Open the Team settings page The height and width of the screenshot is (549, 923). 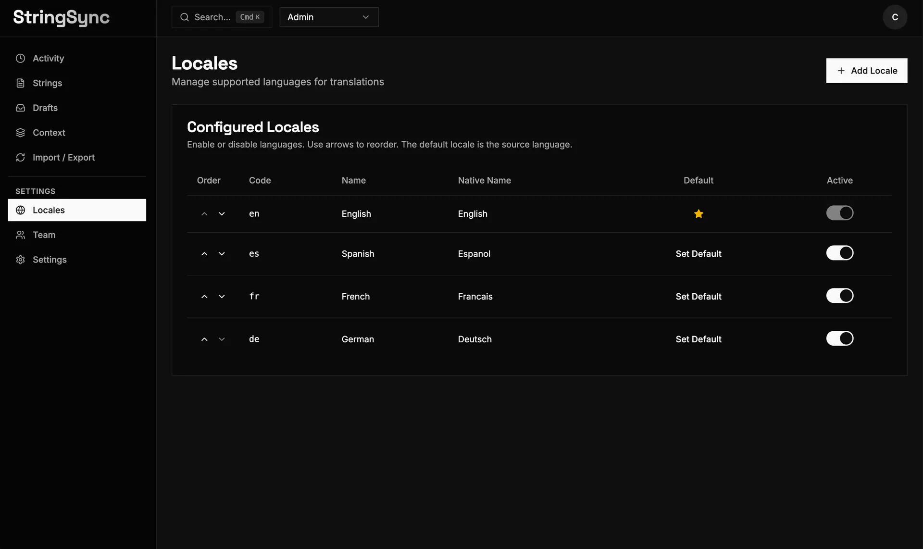pyautogui.click(x=77, y=235)
